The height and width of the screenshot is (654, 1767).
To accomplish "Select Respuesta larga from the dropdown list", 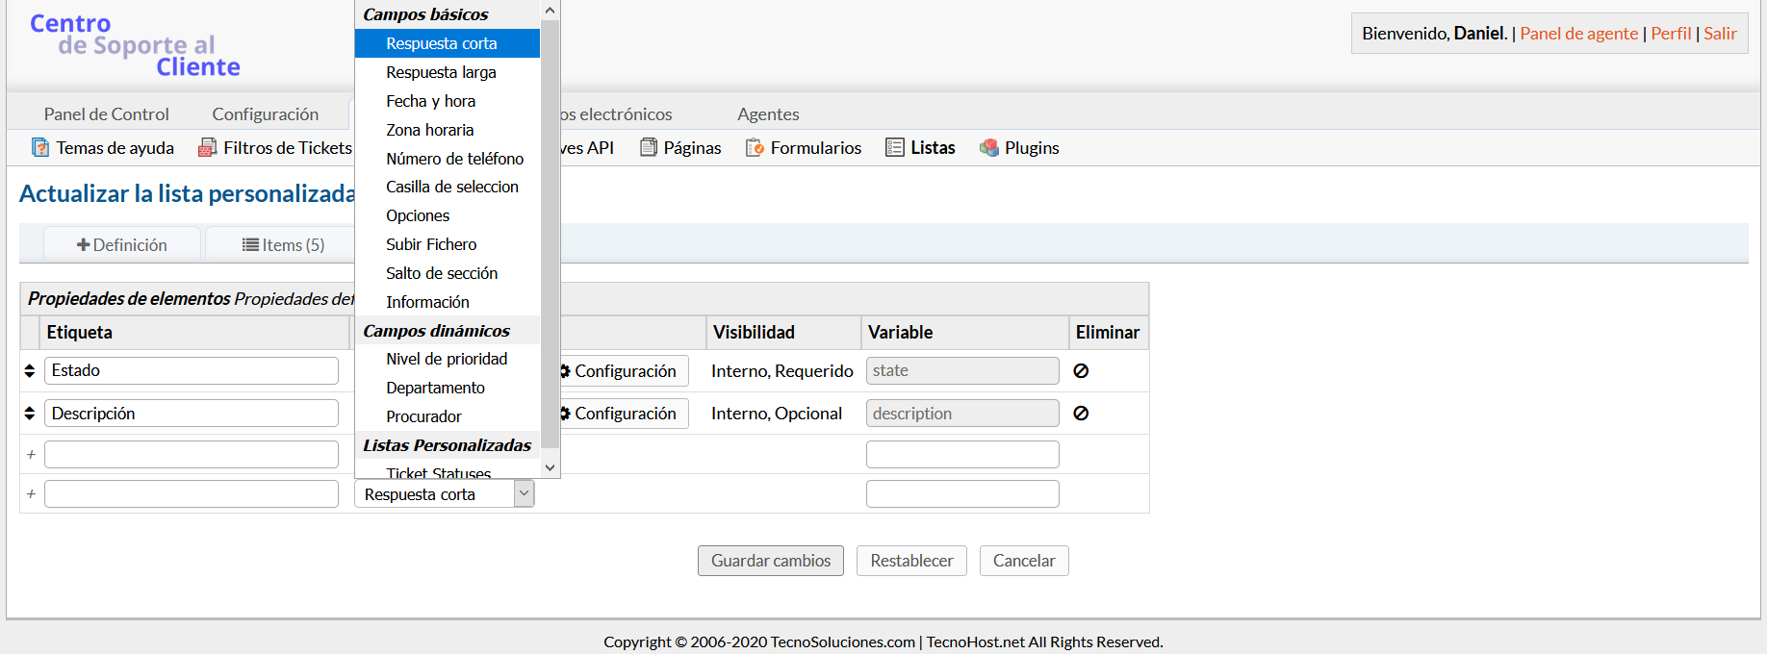I will pyautogui.click(x=441, y=72).
